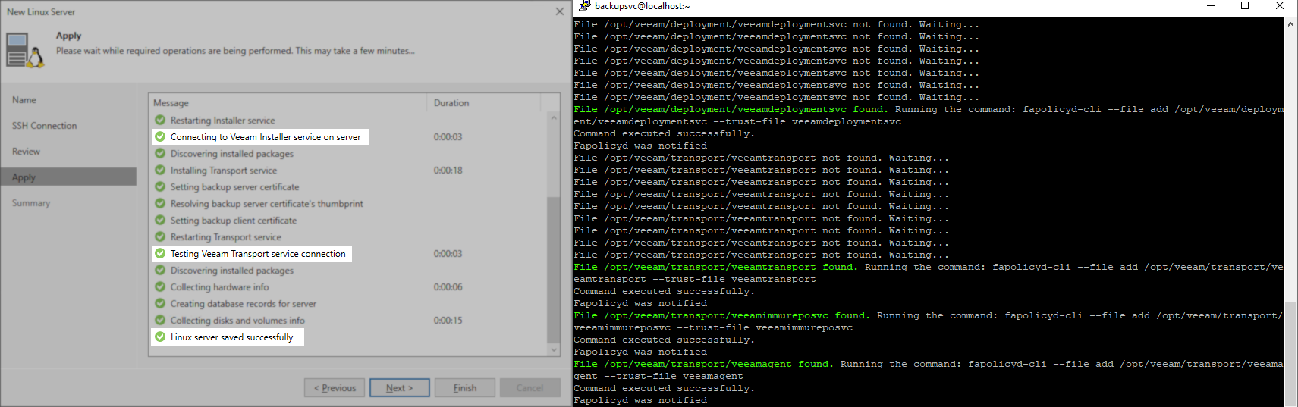Go to Summary step in wizard sidebar
Viewport: 1298px width, 407px height.
[x=31, y=203]
